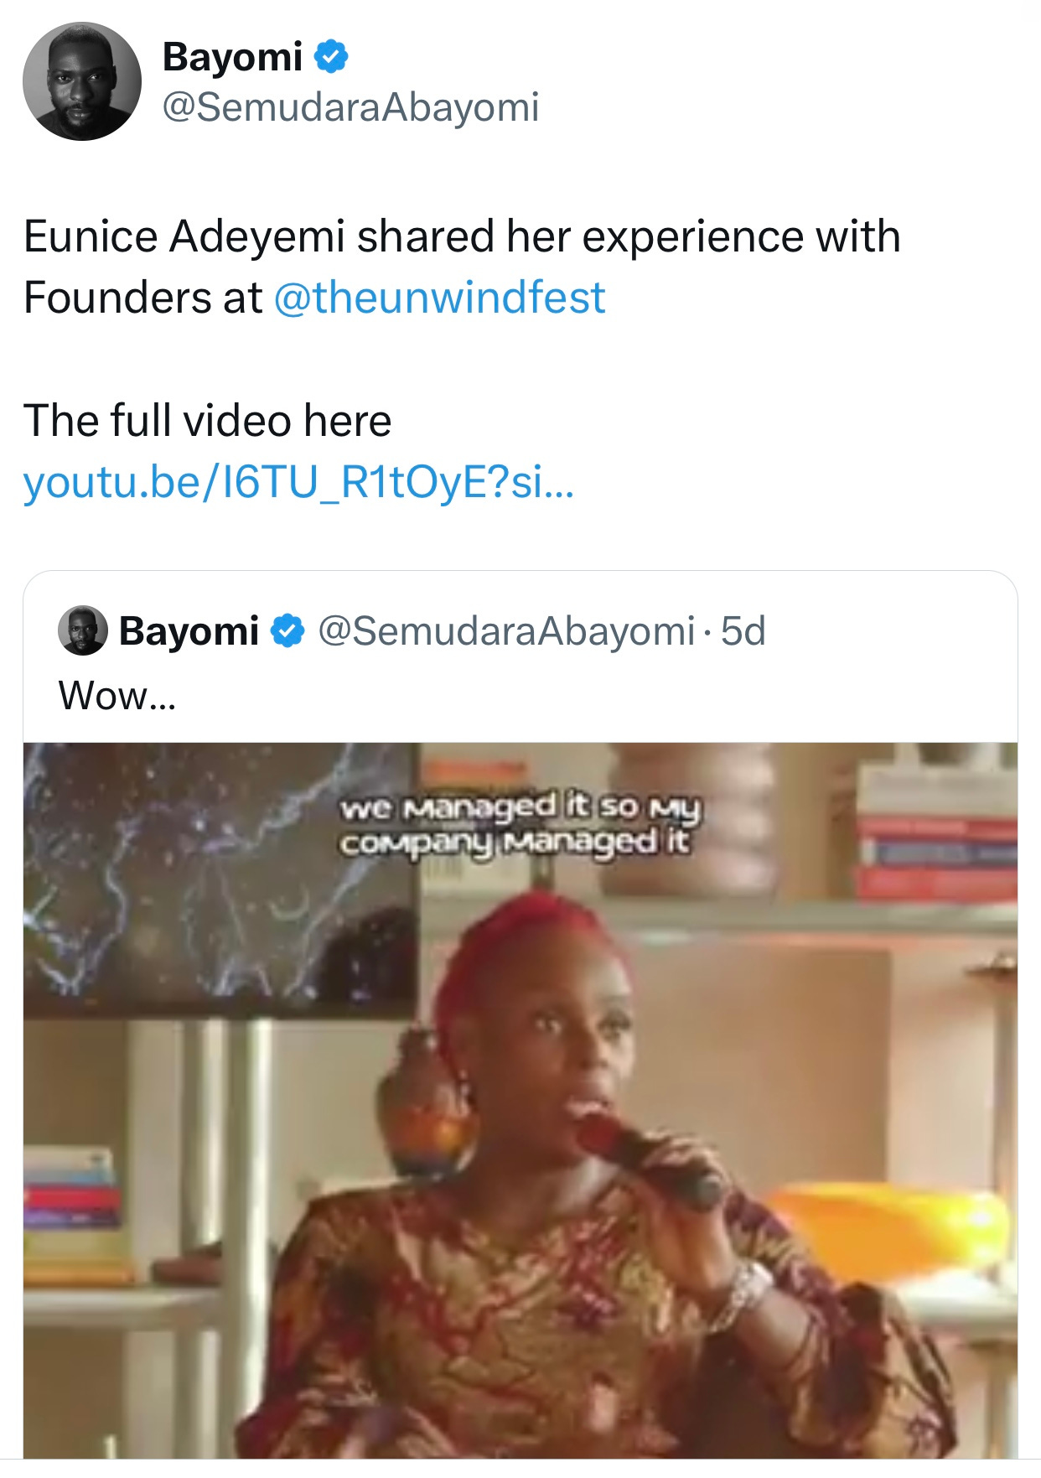This screenshot has height=1478, width=1041.
Task: Follow the youtu.be/I6TU_R1tOyE link
Action: (x=299, y=482)
